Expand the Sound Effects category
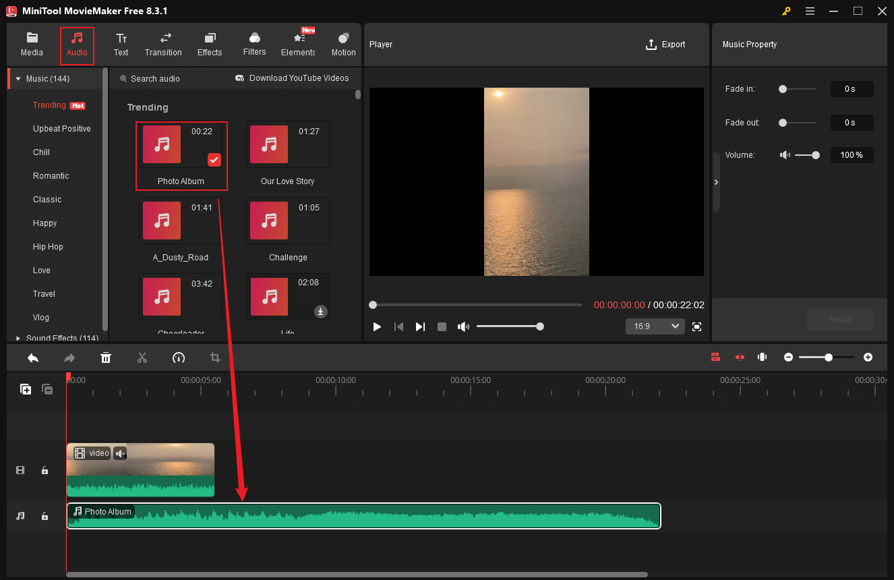The image size is (894, 580). tap(20, 337)
